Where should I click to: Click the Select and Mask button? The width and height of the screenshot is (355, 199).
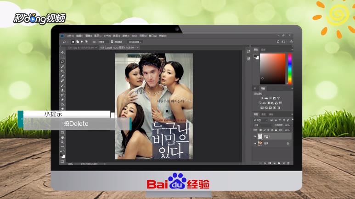[135, 42]
